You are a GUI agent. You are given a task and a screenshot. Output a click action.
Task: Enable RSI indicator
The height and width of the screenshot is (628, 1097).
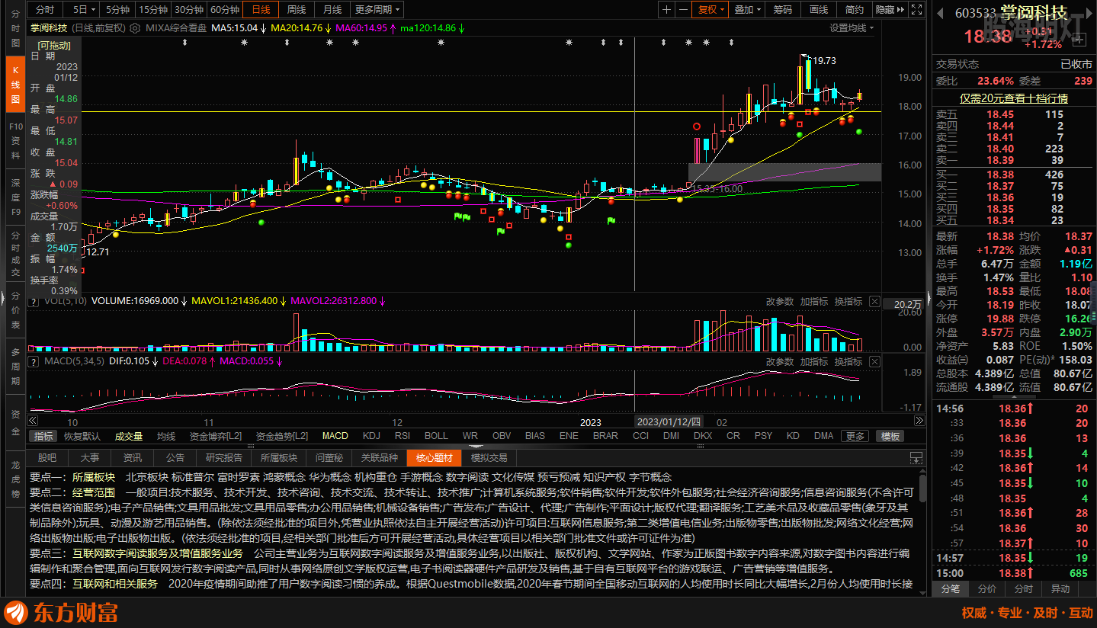click(403, 436)
